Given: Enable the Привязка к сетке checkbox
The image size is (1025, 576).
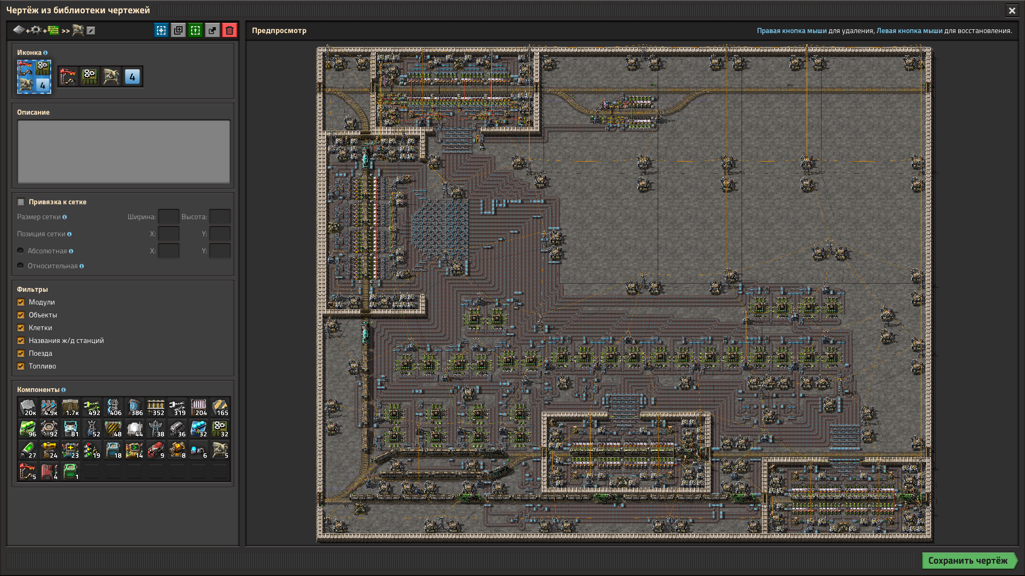Looking at the screenshot, I should 21,202.
